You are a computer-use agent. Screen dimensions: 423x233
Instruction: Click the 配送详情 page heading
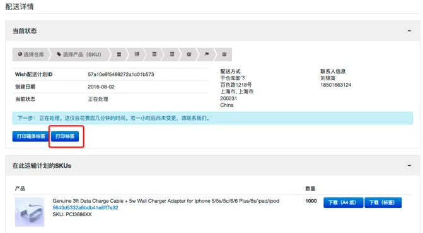[20, 7]
